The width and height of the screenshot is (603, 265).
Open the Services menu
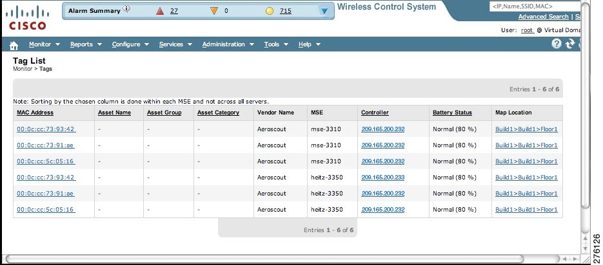[x=175, y=44]
